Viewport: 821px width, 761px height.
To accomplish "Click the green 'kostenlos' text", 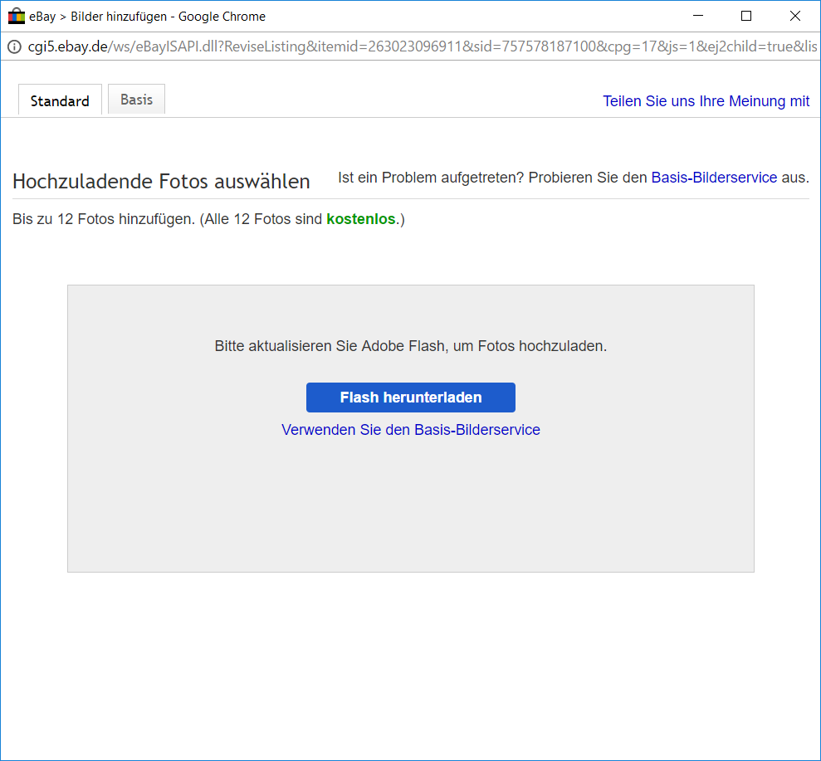I will (361, 219).
